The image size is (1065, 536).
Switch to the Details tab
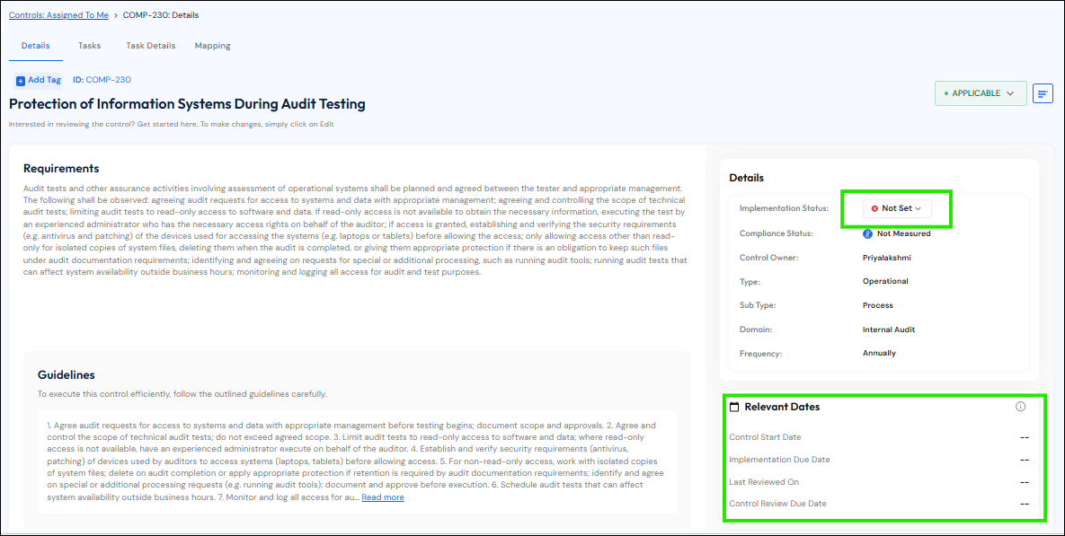click(x=35, y=46)
